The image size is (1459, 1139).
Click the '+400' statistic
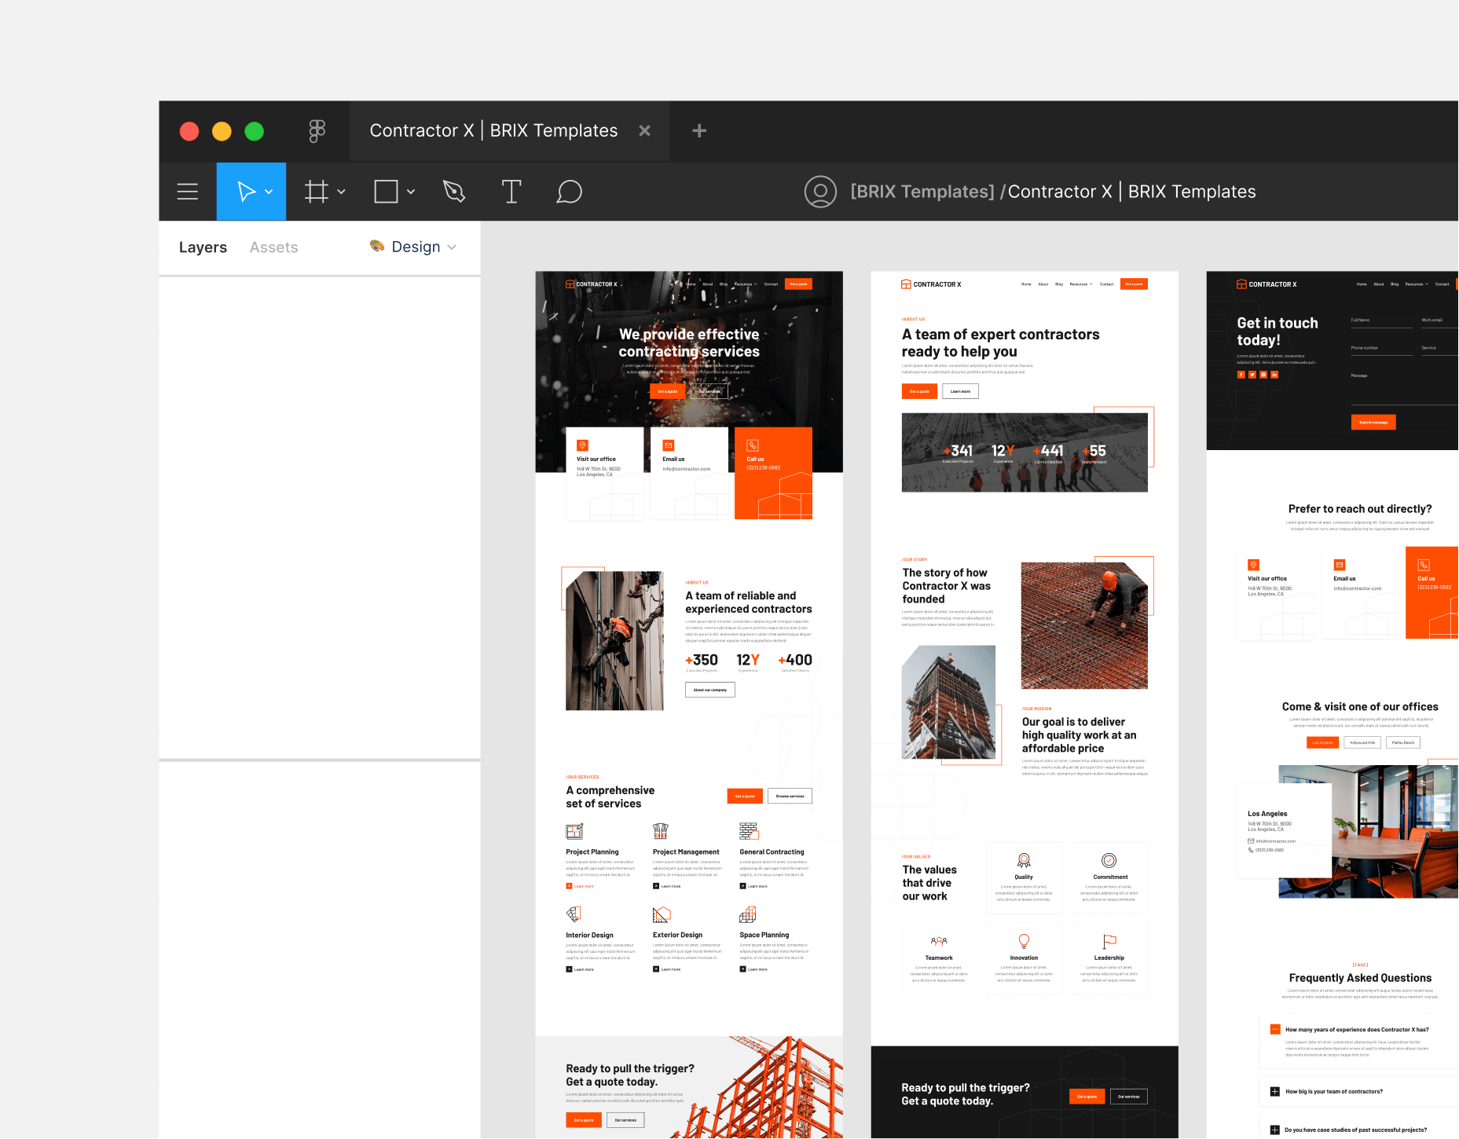[x=795, y=660]
